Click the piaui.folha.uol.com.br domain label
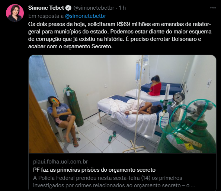The width and height of the screenshot is (221, 191). click(61, 162)
